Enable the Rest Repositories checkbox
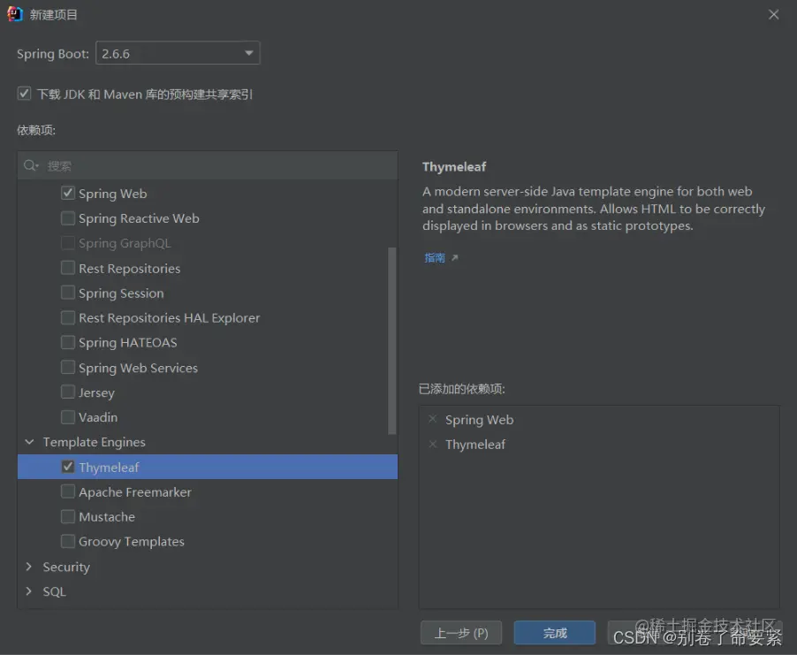 68,268
